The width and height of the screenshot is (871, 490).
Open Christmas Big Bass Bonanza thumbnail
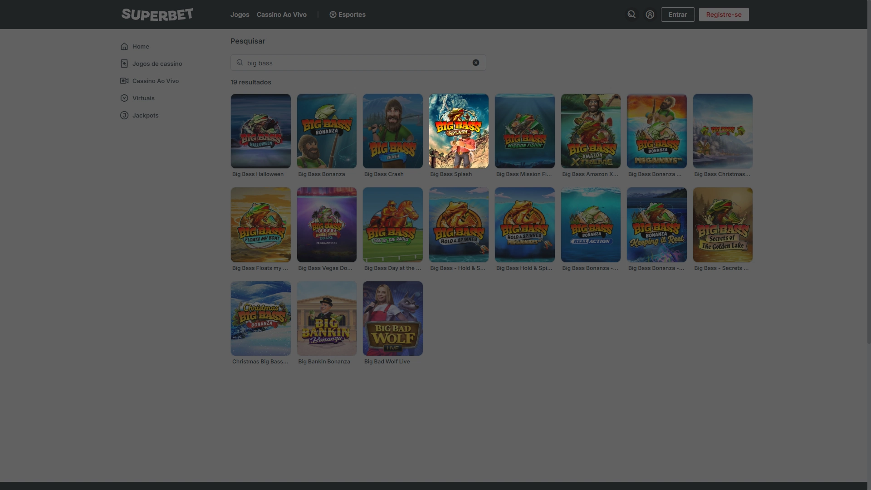[x=260, y=318]
